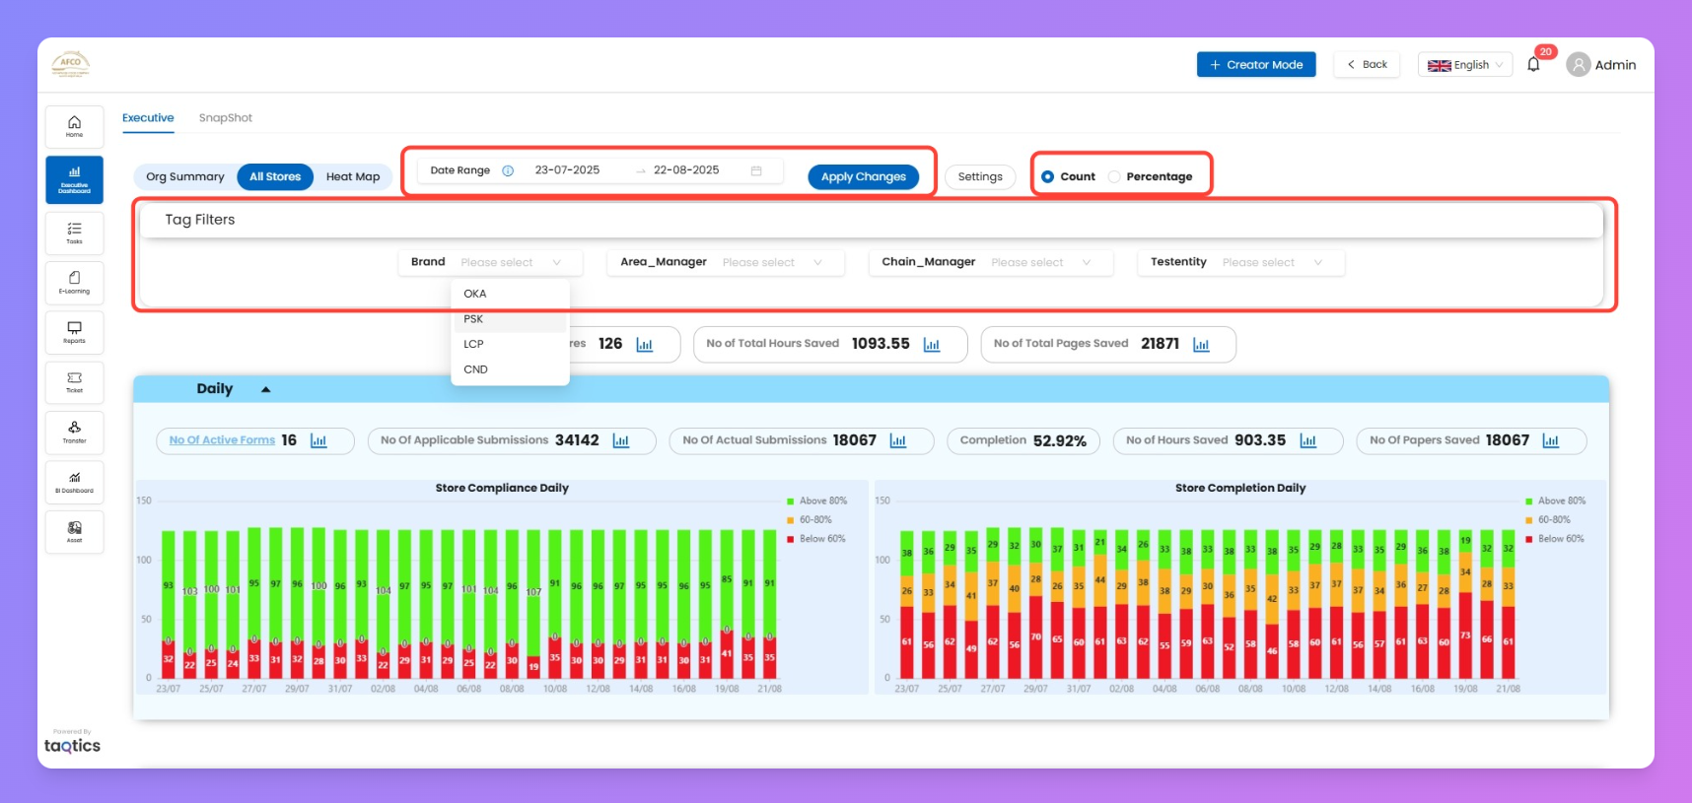Select the Percentage radio button
Image resolution: width=1692 pixels, height=803 pixels.
(x=1114, y=177)
